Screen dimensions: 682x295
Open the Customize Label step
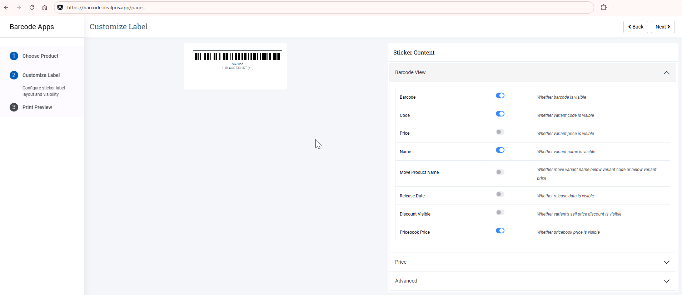[41, 75]
